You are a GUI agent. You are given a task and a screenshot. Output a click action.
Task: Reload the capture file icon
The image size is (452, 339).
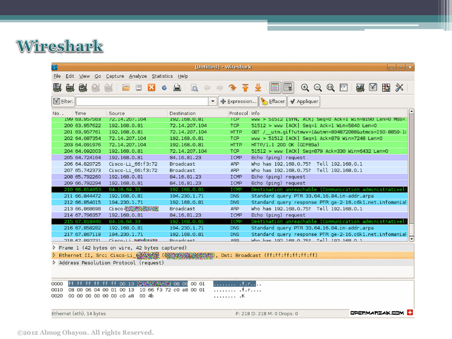pos(164,87)
